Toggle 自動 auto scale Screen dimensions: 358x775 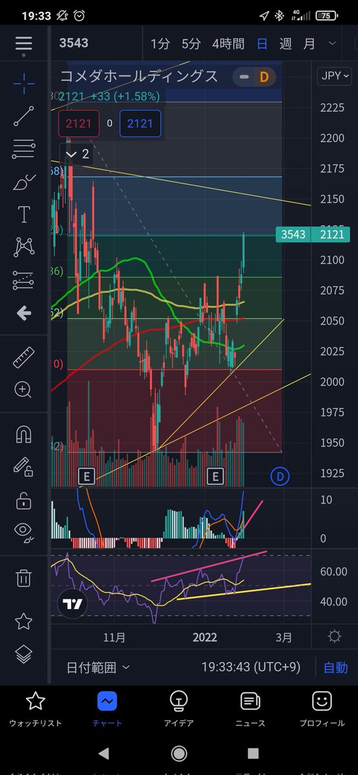[x=335, y=667]
